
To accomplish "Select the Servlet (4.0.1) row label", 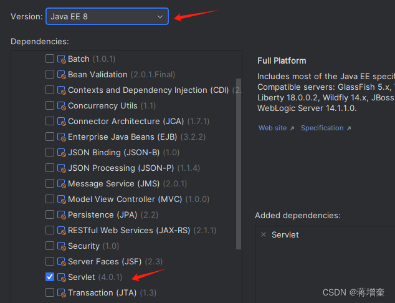I will 95,277.
